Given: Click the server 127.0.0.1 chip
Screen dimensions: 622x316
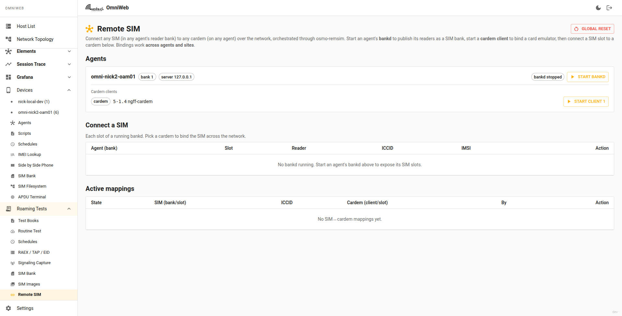Looking at the screenshot, I should pyautogui.click(x=177, y=77).
